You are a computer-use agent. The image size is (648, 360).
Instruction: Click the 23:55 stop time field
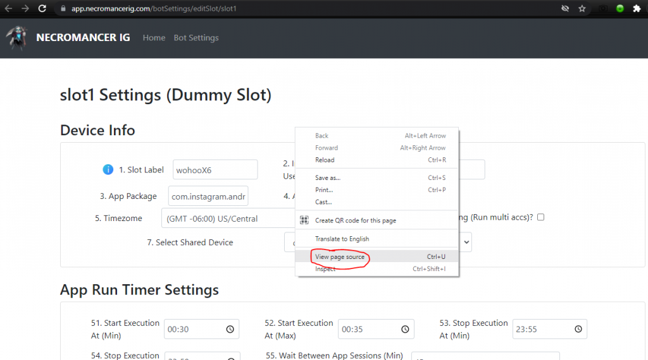(550, 329)
